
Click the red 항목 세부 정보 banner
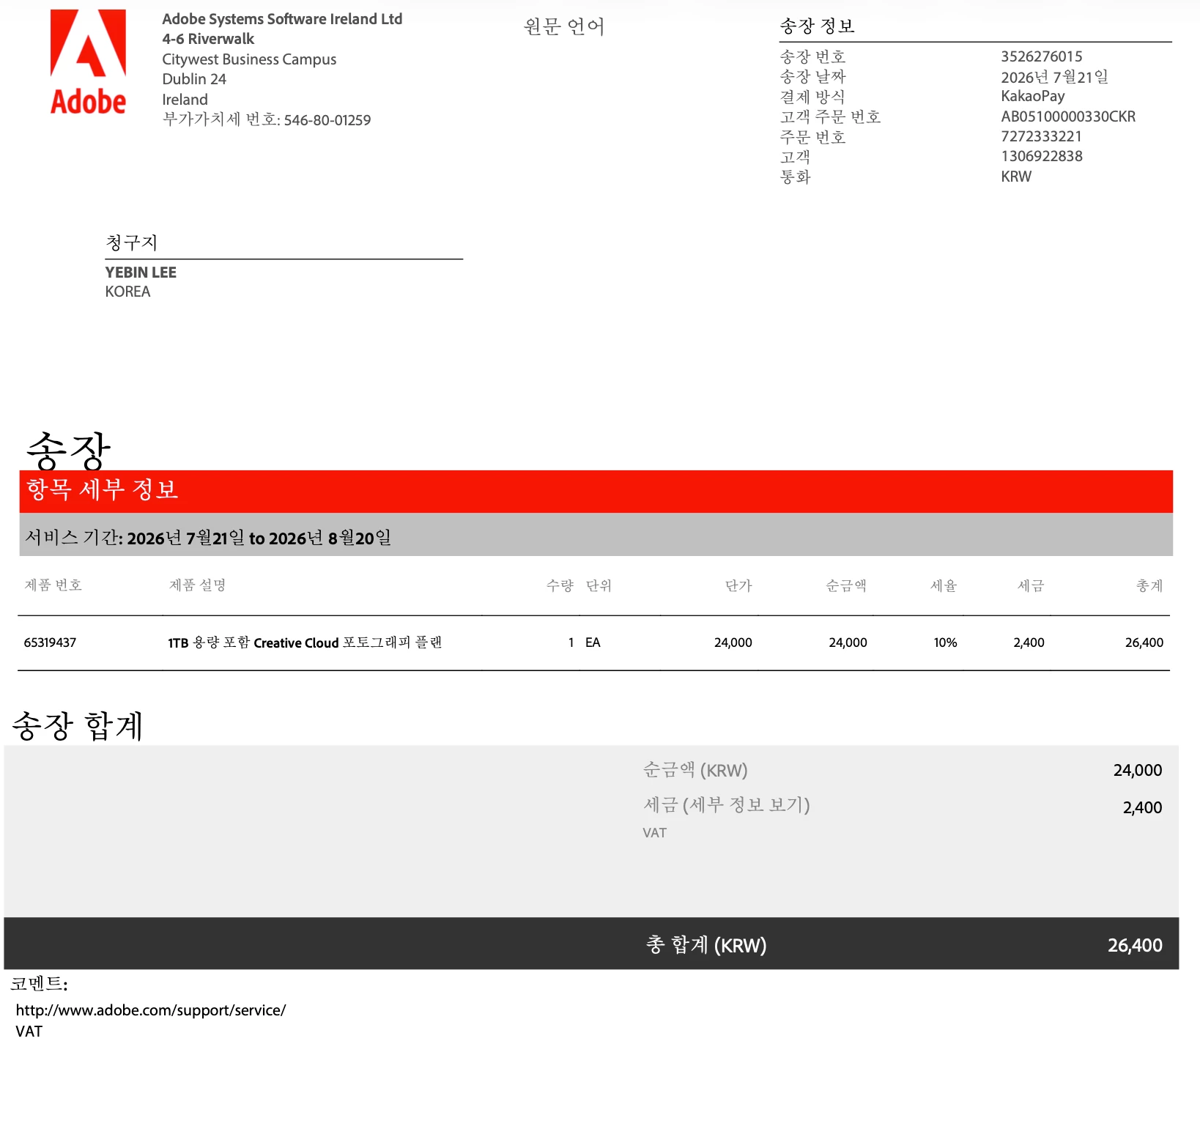pos(596,491)
